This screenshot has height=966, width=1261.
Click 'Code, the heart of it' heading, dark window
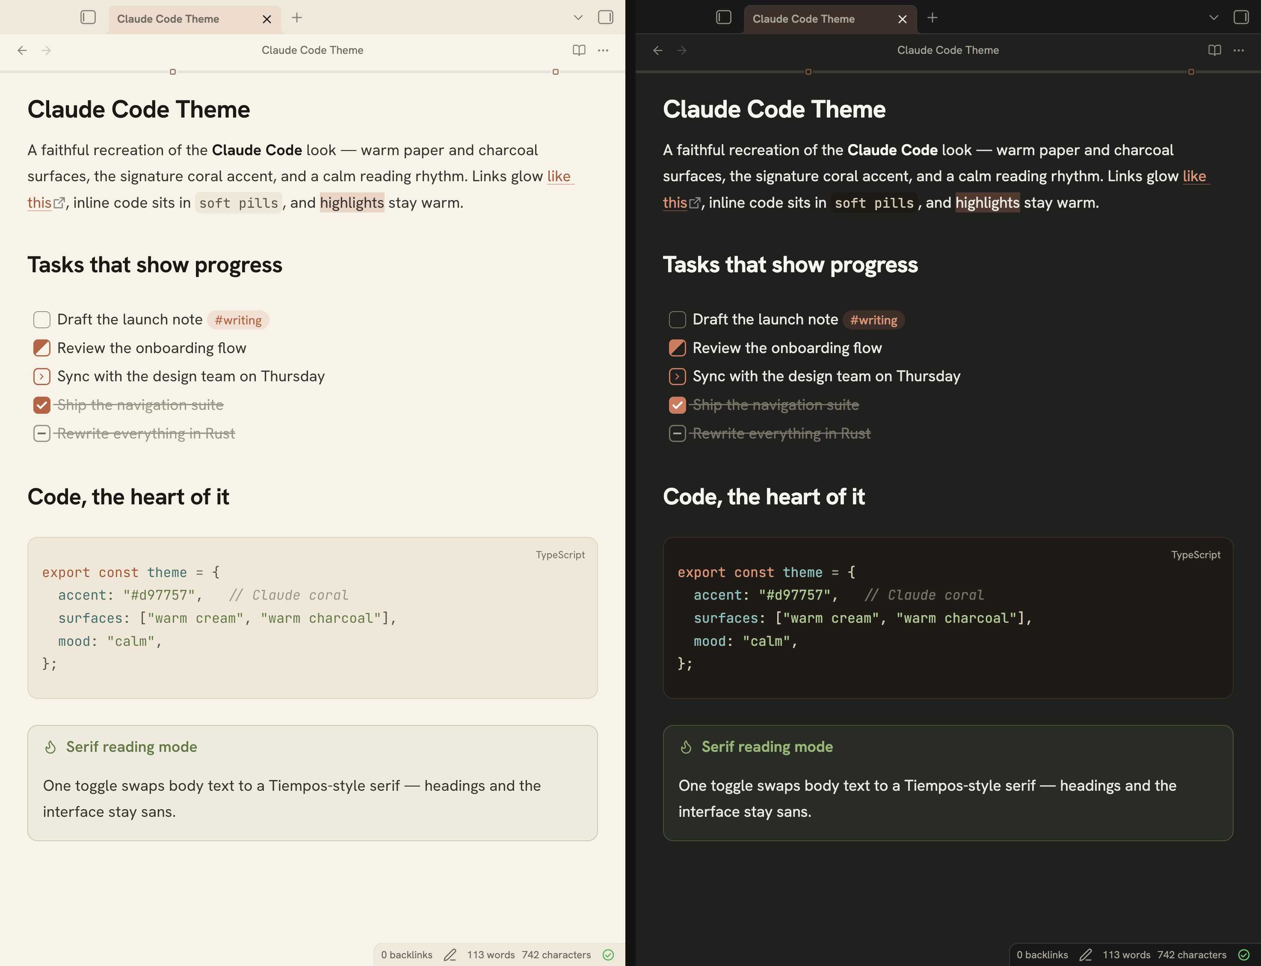[x=764, y=497]
